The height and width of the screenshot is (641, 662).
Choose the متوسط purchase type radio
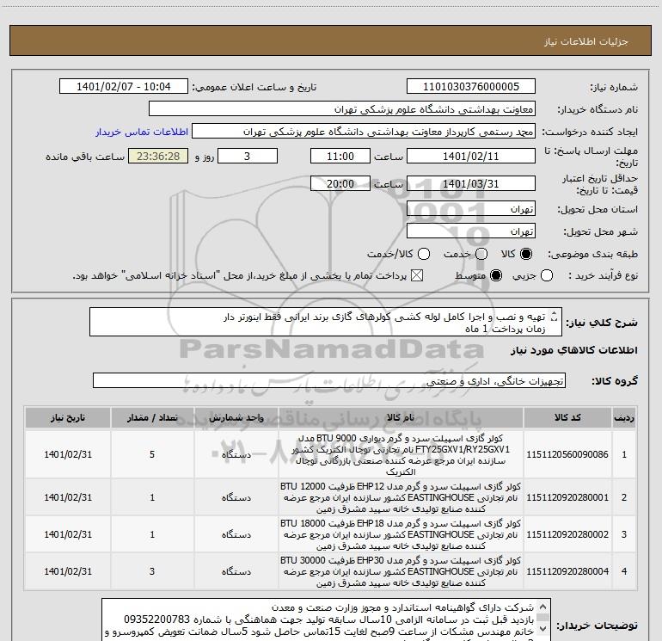point(496,276)
